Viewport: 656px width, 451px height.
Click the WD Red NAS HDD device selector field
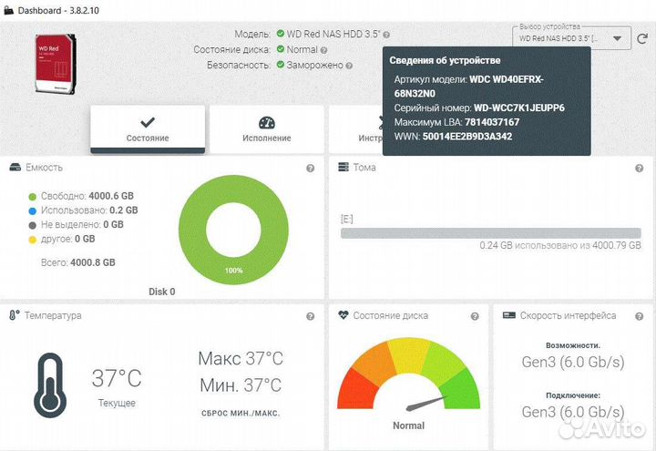(x=558, y=39)
